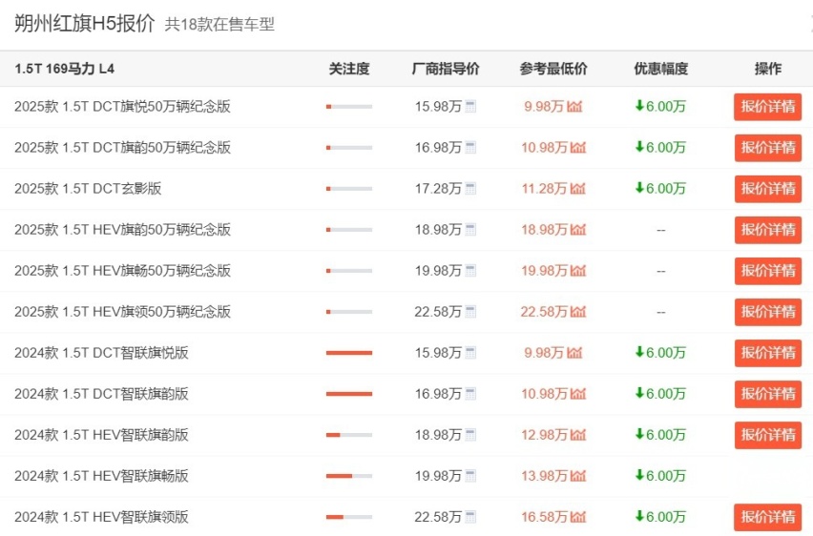Click 报价详情 for 2025款 HEV旗畅50万辆纪念版
This screenshot has height=536, width=813.
click(x=768, y=271)
